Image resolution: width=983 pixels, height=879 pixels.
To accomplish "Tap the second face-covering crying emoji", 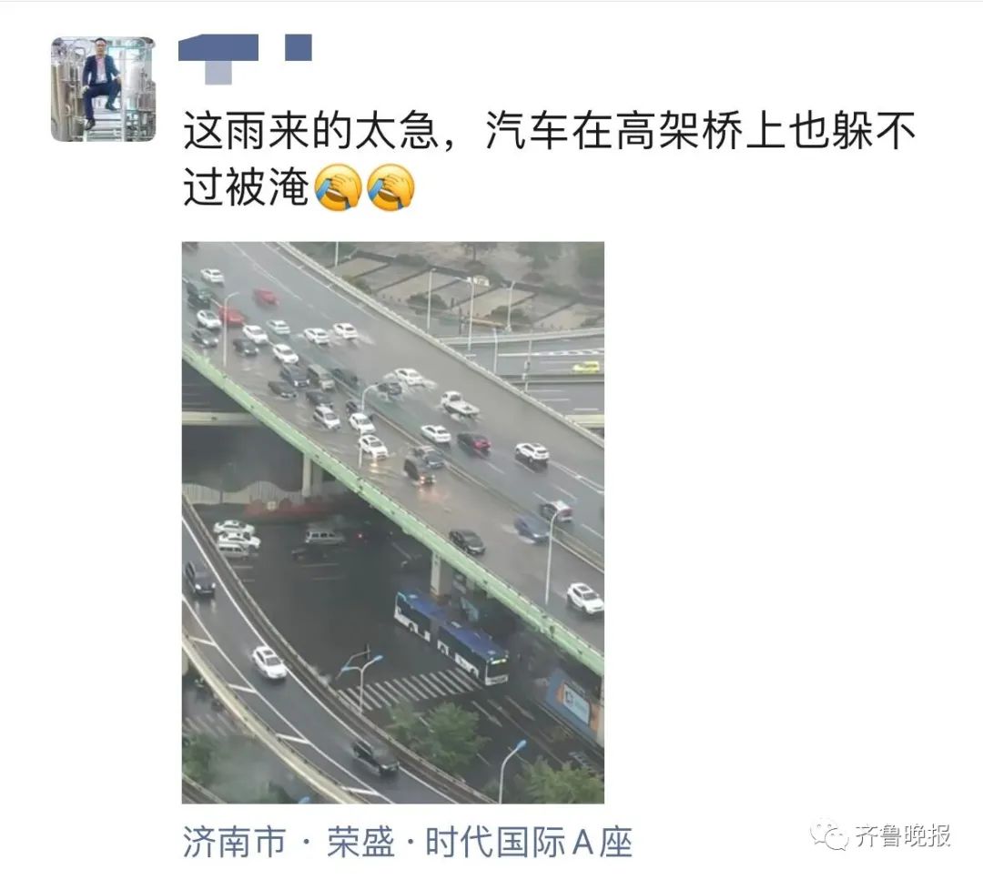I will [x=390, y=187].
